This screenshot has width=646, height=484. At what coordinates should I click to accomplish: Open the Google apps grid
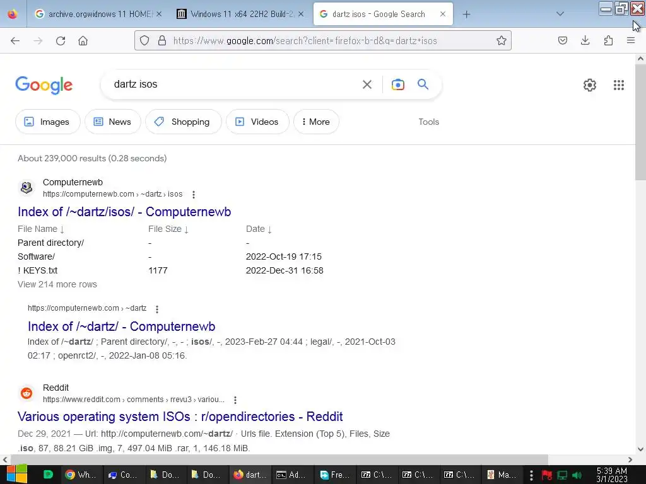click(x=618, y=85)
